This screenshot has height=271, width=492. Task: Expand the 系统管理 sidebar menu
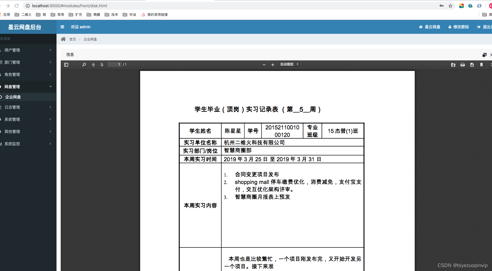[28, 119]
